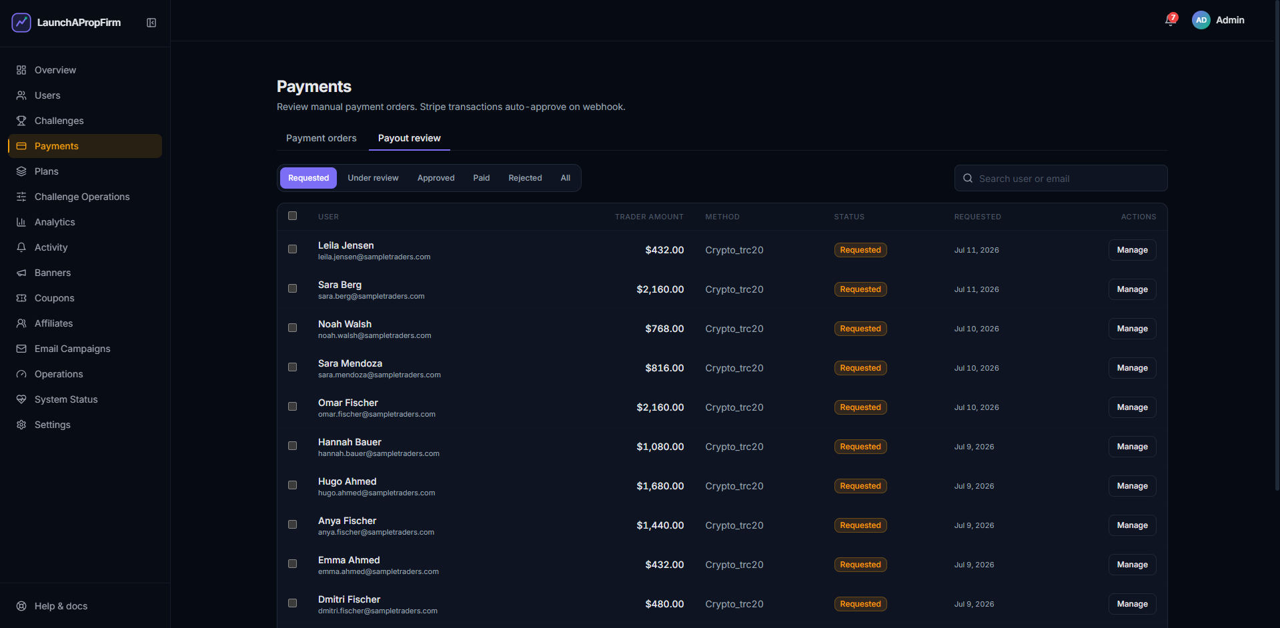Open notifications via the bell icon
The image size is (1280, 628).
pyautogui.click(x=1170, y=20)
